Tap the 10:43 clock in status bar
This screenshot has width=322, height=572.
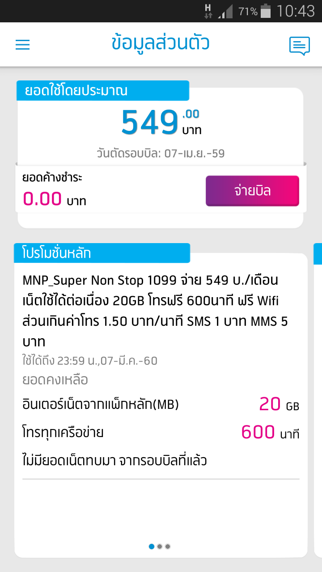(296, 11)
